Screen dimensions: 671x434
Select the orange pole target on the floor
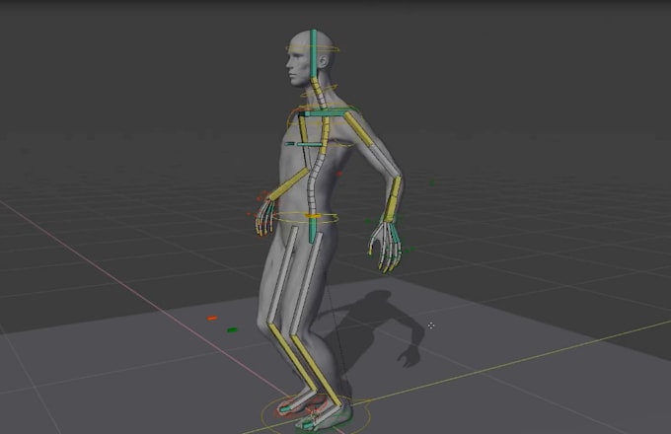(212, 319)
